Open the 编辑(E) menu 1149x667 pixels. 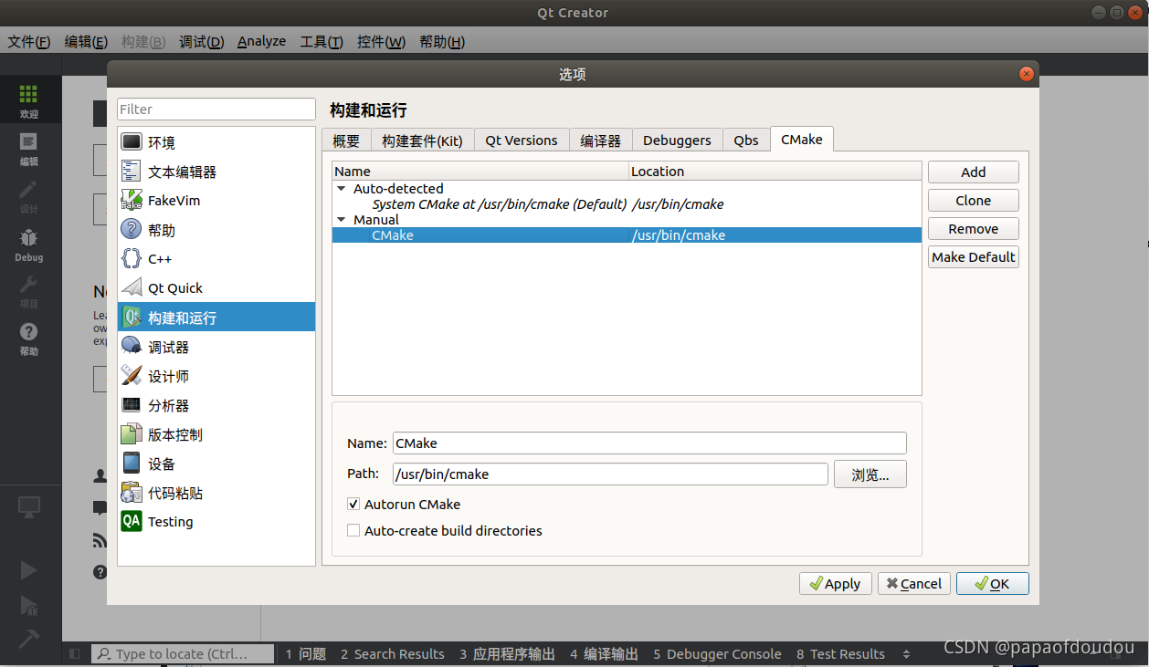tap(86, 42)
